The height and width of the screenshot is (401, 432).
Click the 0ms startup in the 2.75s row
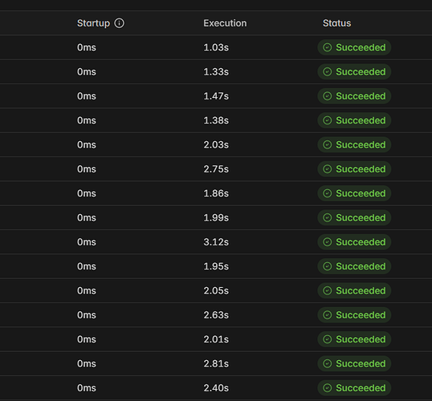point(87,169)
